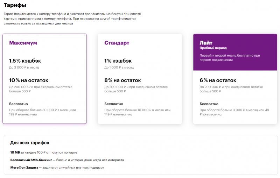Click Бесплатно in the Максимум card
This screenshot has width=280, height=178.
pyautogui.click(x=19, y=104)
